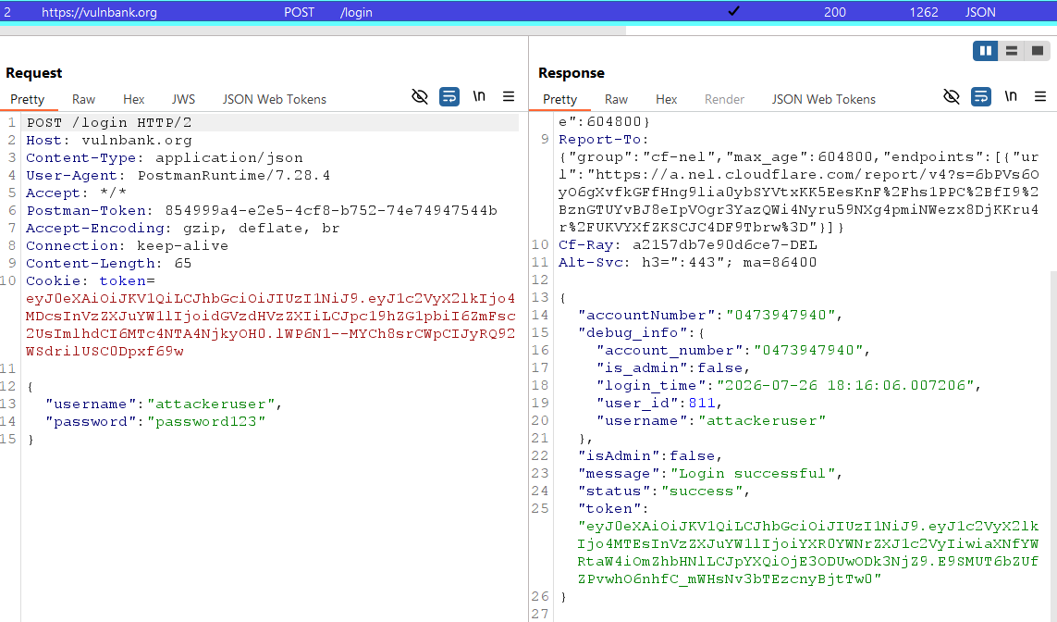The width and height of the screenshot is (1057, 622).
Task: Click the Content-Length: 65 header
Action: tap(108, 263)
